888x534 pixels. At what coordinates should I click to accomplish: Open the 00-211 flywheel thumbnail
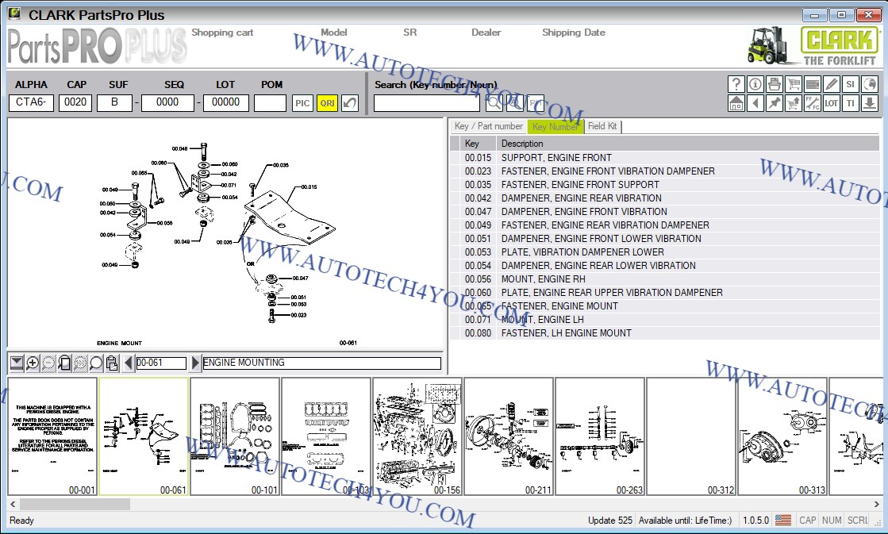509,436
